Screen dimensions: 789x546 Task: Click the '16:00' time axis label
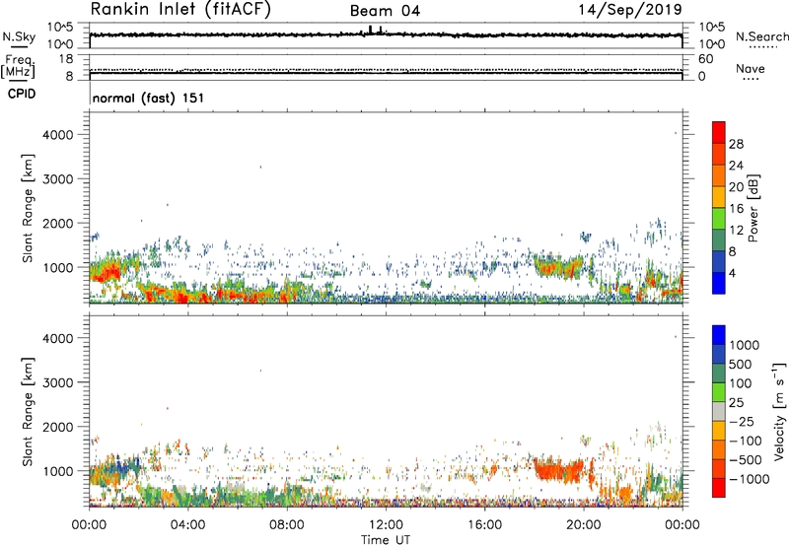(x=484, y=525)
